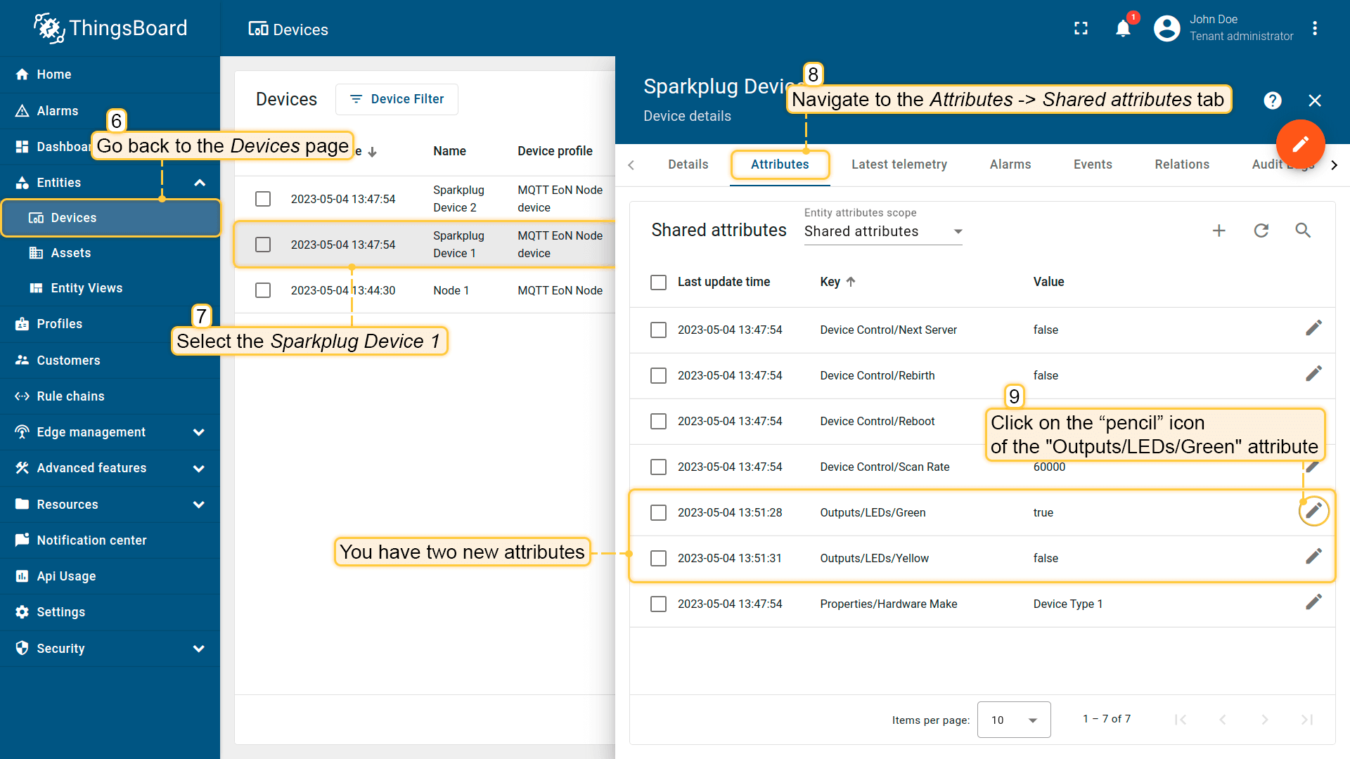Select checkbox for Sparkplug Device 2
The width and height of the screenshot is (1350, 759).
(x=263, y=199)
